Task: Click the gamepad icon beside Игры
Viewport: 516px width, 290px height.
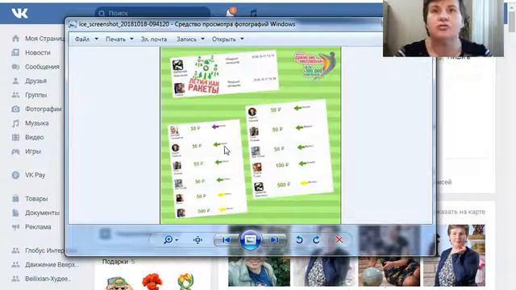Action: 15,151
